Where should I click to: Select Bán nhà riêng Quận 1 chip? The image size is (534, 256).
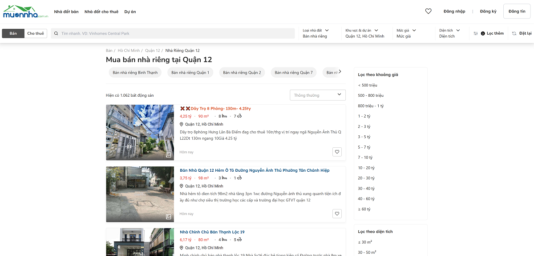pyautogui.click(x=190, y=72)
